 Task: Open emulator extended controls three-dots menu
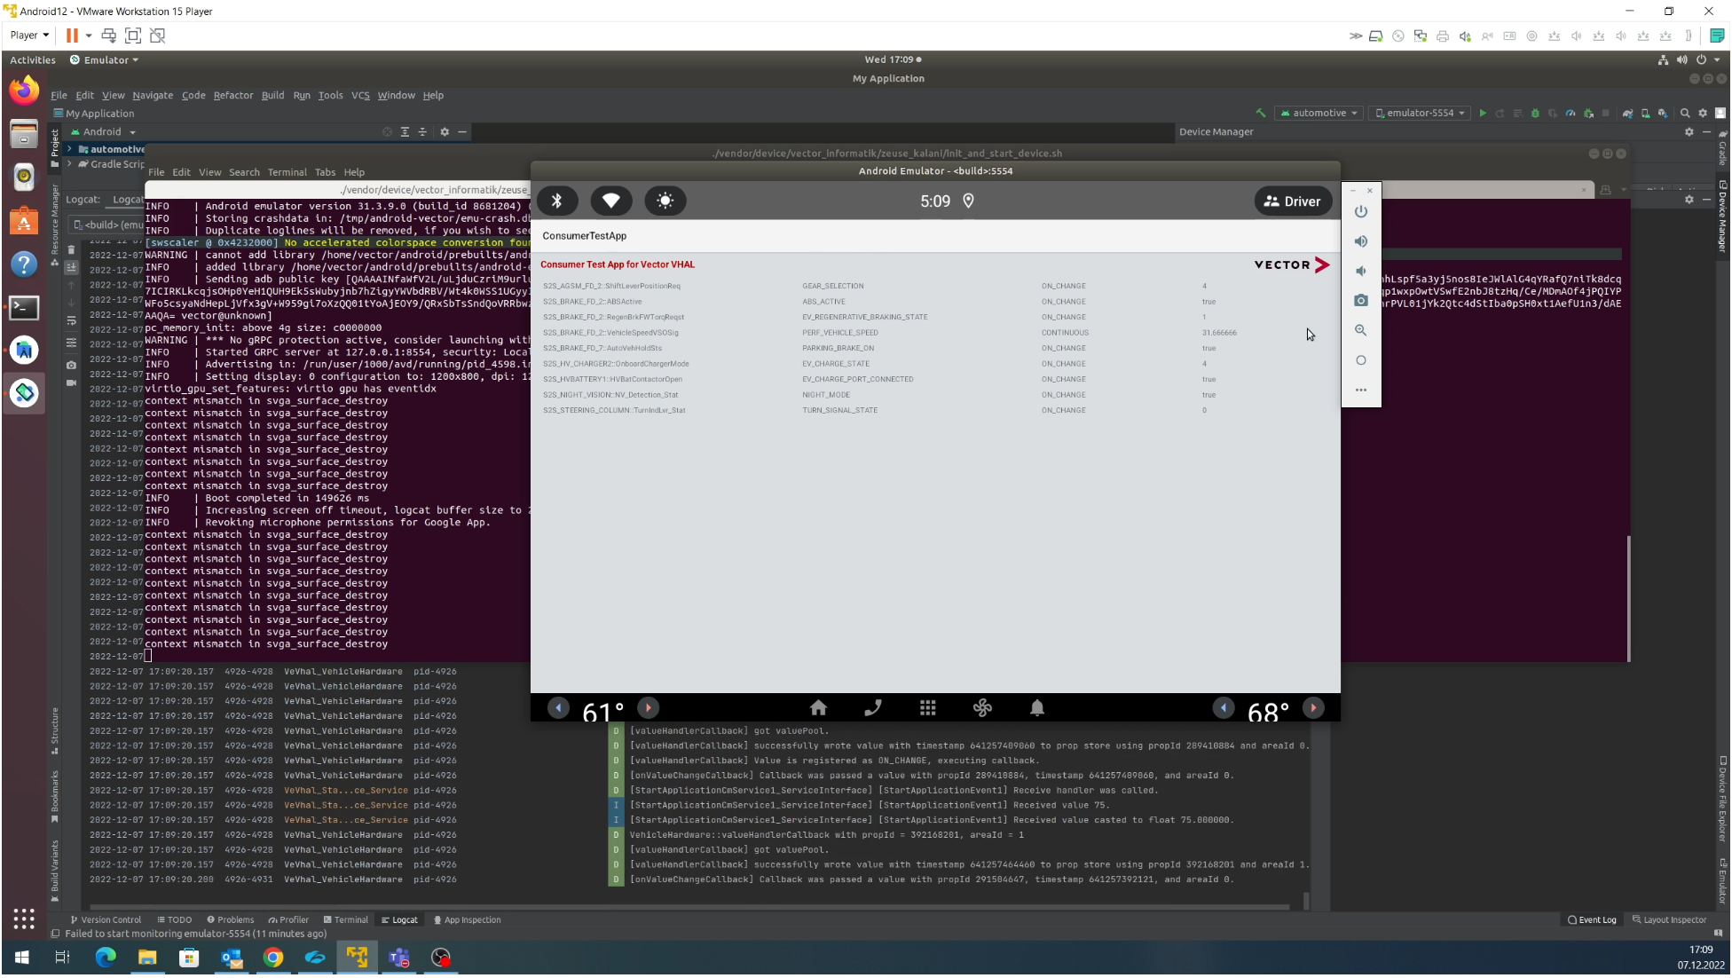point(1361,390)
